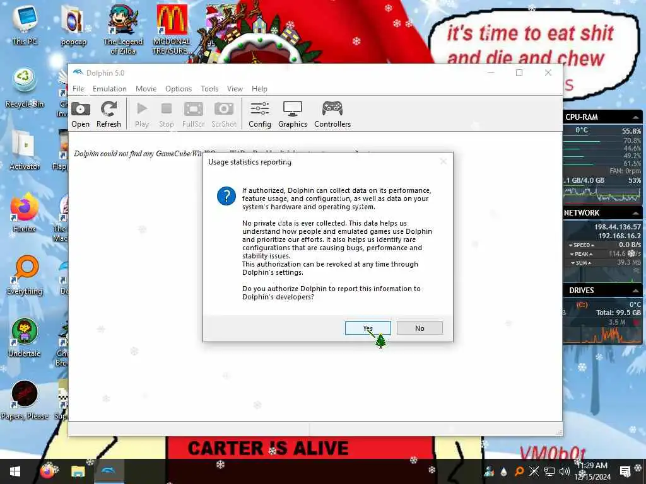Image resolution: width=646 pixels, height=484 pixels.
Task: Open the Options menu
Action: point(179,88)
